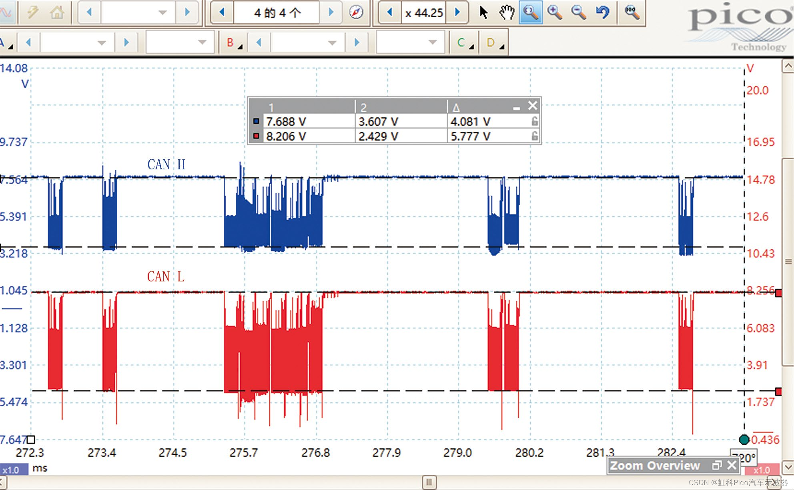Image resolution: width=794 pixels, height=490 pixels.
Task: Undo the last zoom
Action: tap(603, 12)
